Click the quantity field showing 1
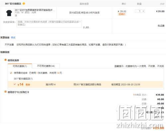Image resolution: width=166 pixels, height=131 pixels. (140, 11)
